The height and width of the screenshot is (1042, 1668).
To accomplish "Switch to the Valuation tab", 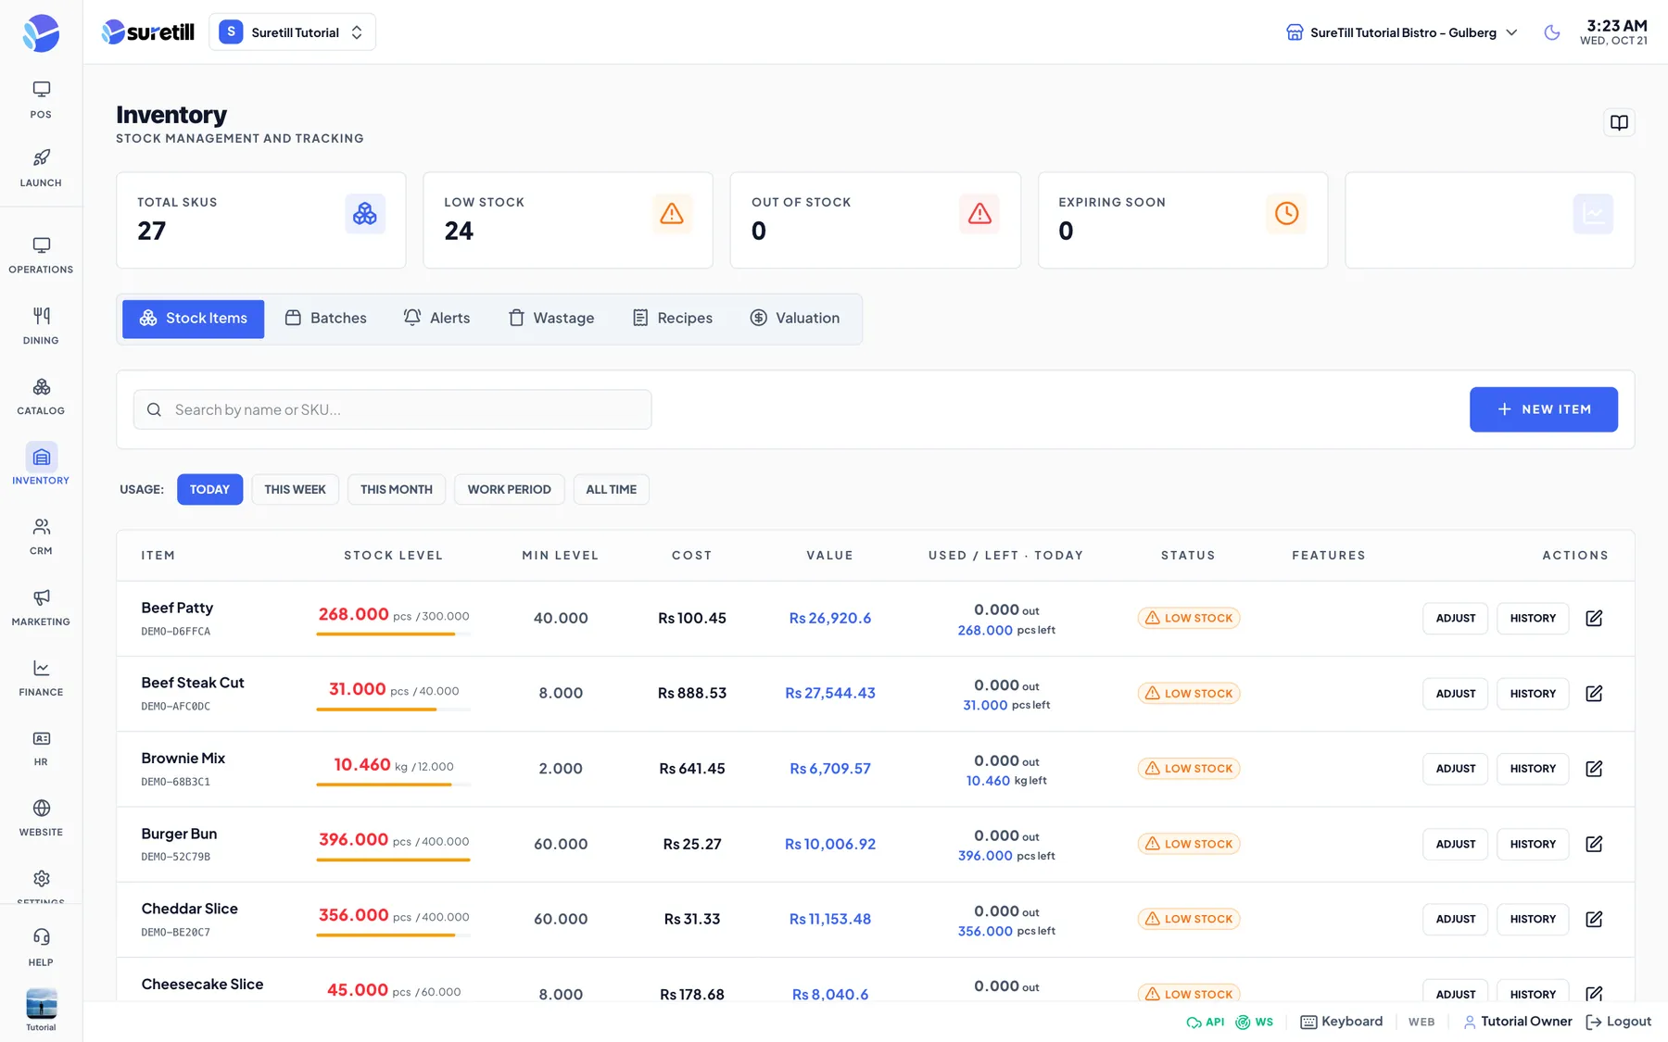I will point(795,319).
